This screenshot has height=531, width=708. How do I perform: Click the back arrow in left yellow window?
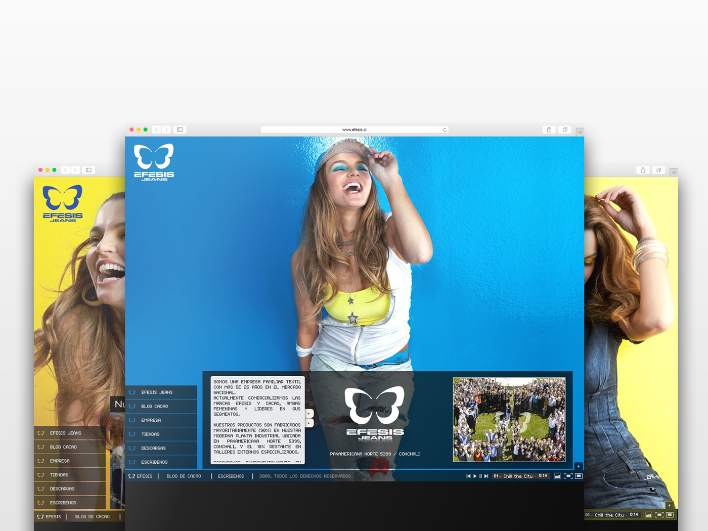tap(65, 170)
